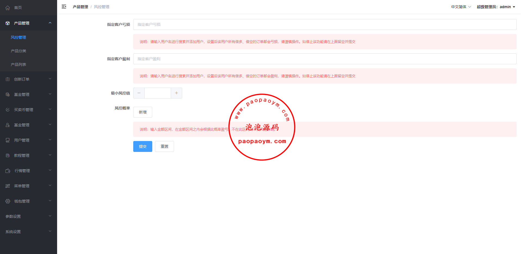Click 新增 to add a 风控概率 entry

tap(142, 112)
